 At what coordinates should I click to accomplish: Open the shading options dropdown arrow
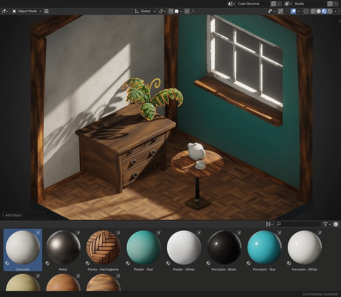[336, 11]
